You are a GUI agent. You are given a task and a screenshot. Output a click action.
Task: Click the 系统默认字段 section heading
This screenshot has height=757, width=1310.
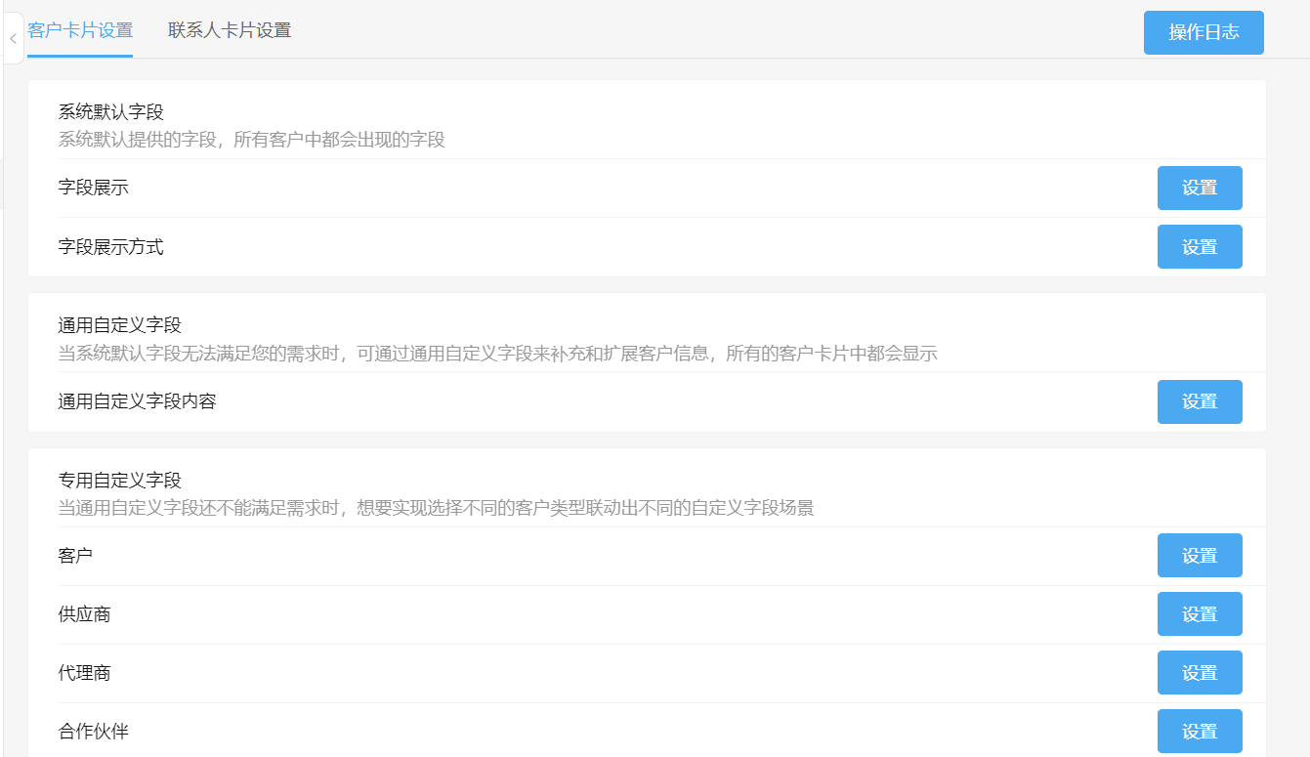pos(110,112)
